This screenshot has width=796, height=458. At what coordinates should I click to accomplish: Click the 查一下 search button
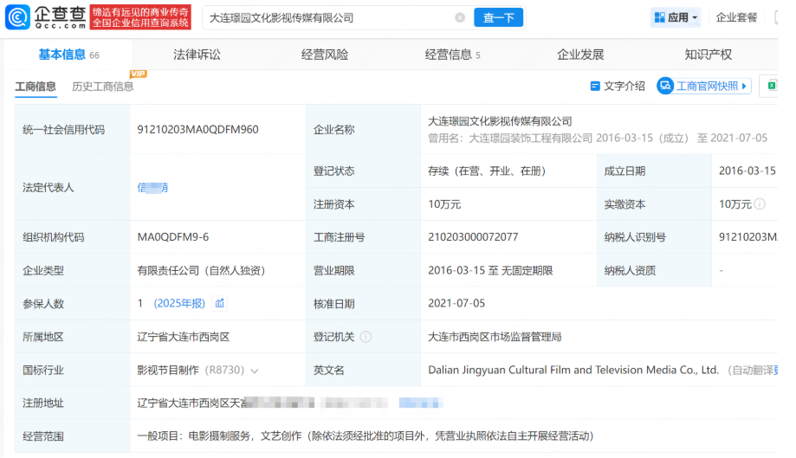tap(498, 18)
